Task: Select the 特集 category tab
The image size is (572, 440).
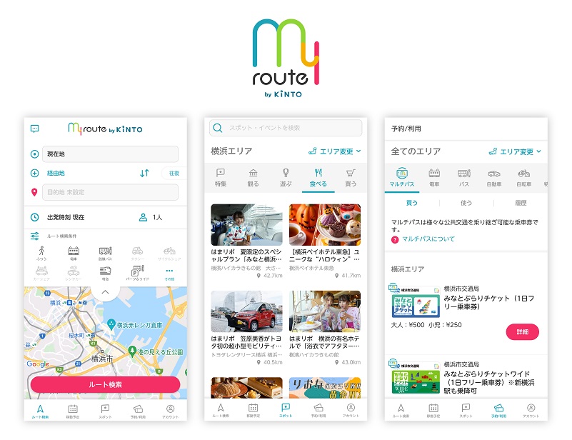Action: click(221, 178)
